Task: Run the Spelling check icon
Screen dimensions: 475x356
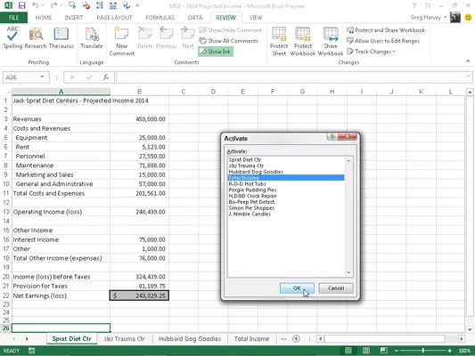Action: [x=12, y=37]
